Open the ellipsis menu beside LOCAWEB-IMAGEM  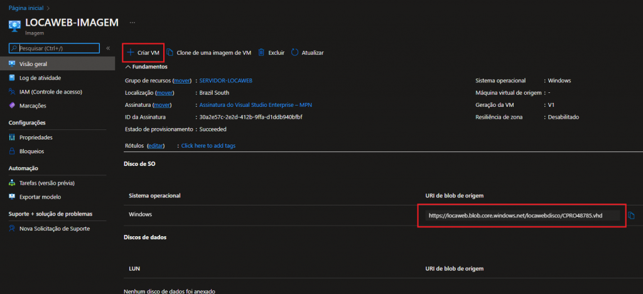tap(132, 23)
